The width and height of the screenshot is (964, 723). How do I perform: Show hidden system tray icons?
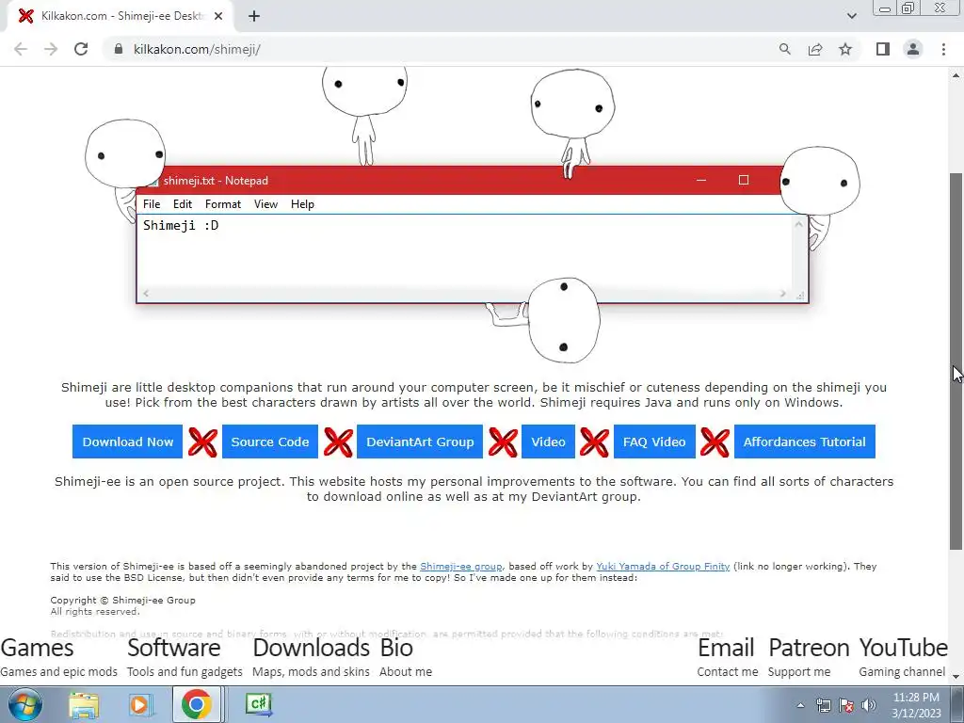[800, 706]
